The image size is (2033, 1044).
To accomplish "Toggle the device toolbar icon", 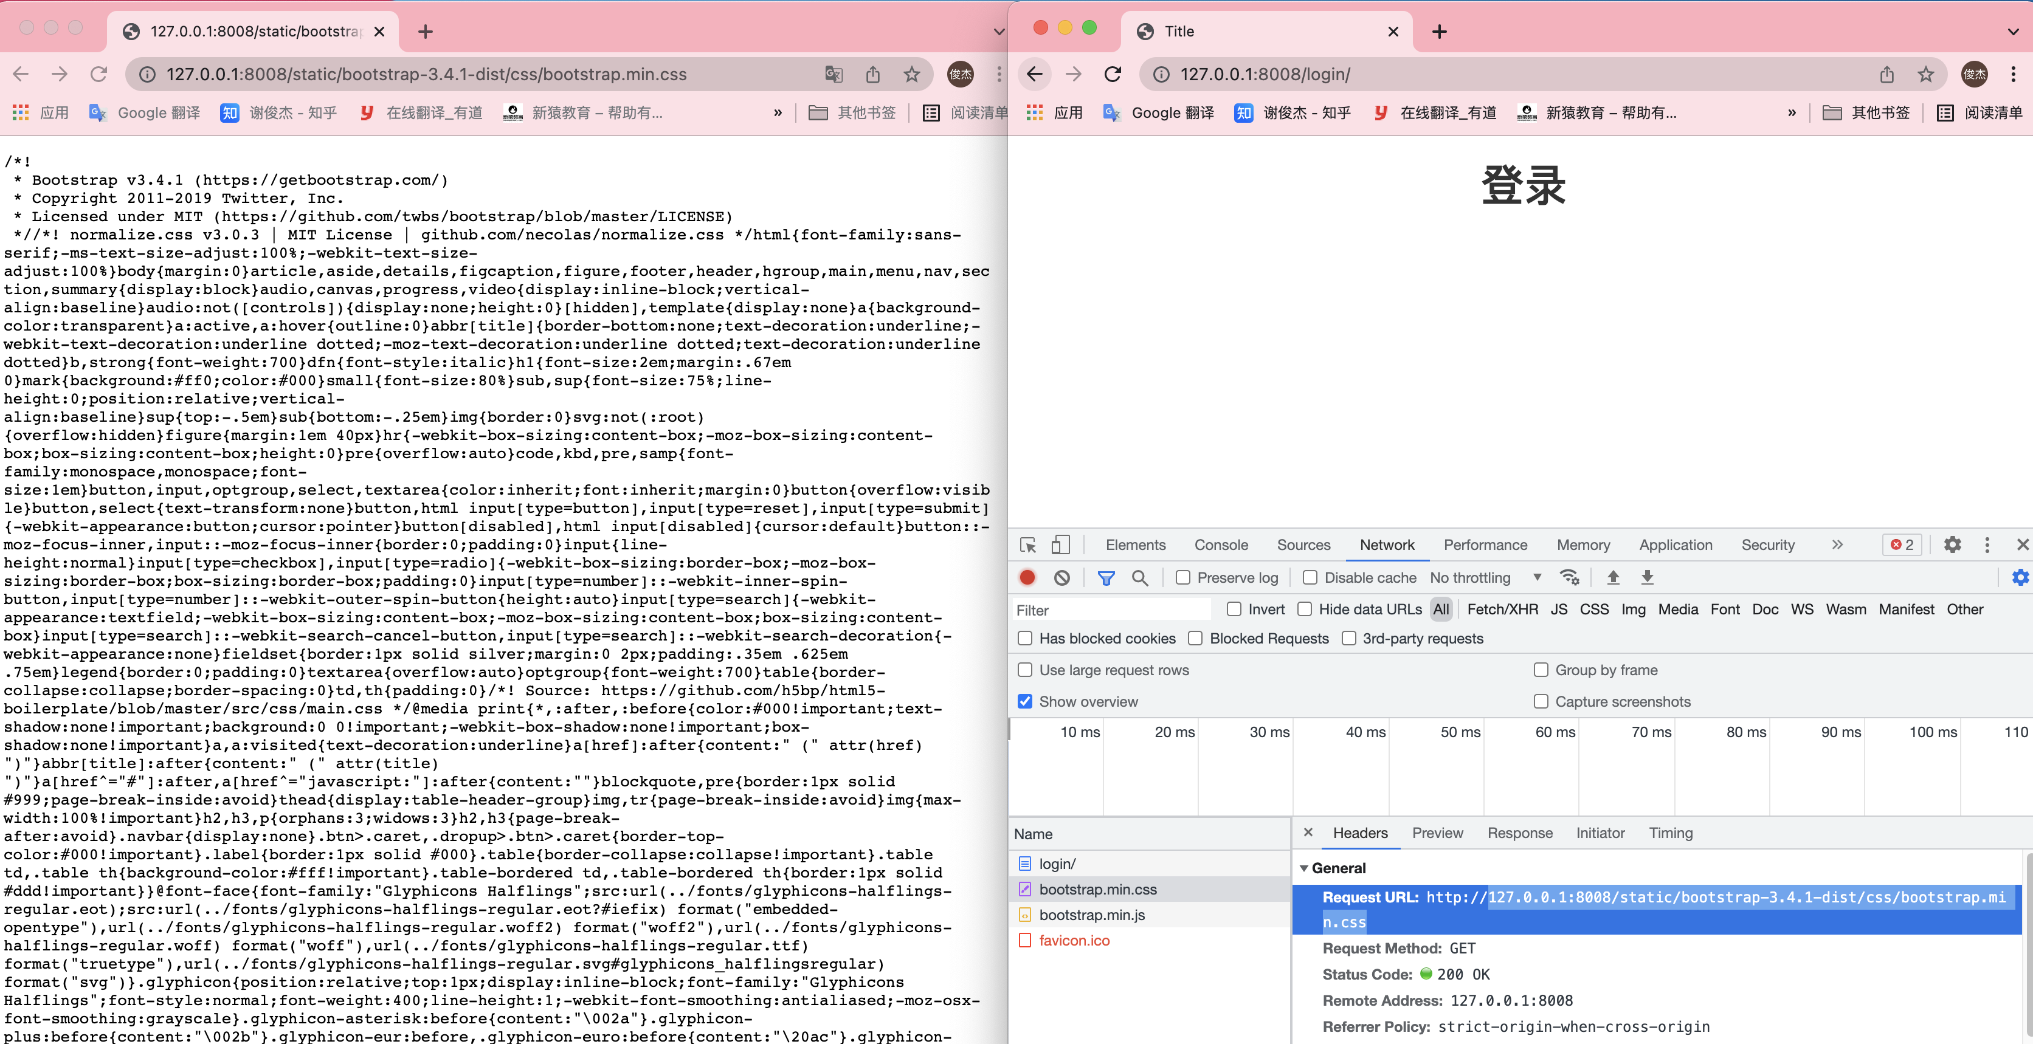I will click(x=1060, y=544).
